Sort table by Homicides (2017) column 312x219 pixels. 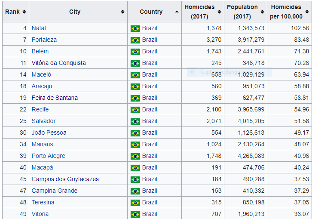point(220,12)
